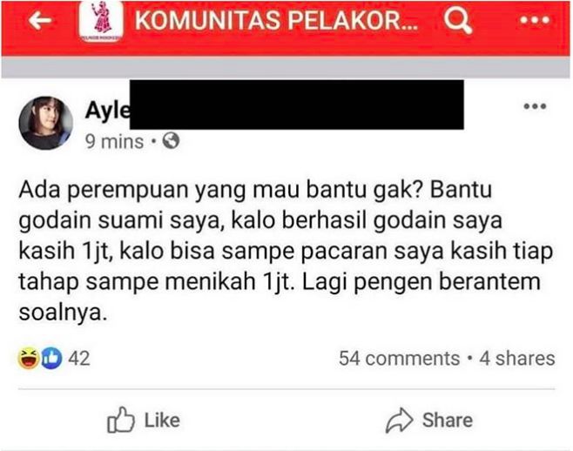View the 4 shares list
The width and height of the screenshot is (573, 451).
517,359
